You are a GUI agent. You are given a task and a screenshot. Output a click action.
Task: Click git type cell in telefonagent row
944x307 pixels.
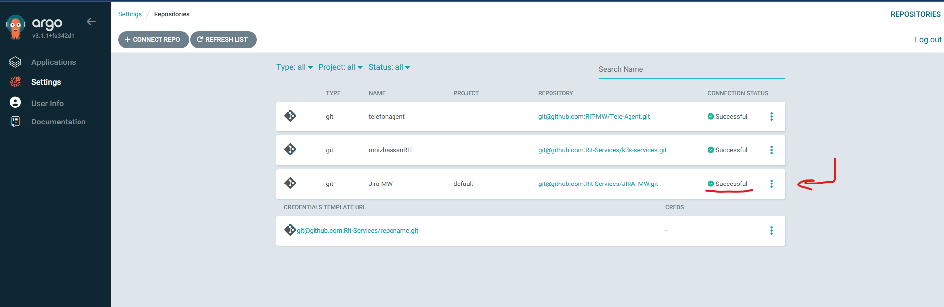[x=329, y=116]
